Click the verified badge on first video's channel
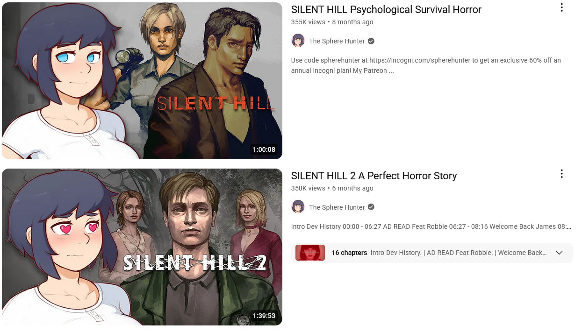Viewport: 582px width, 332px height. point(371,41)
